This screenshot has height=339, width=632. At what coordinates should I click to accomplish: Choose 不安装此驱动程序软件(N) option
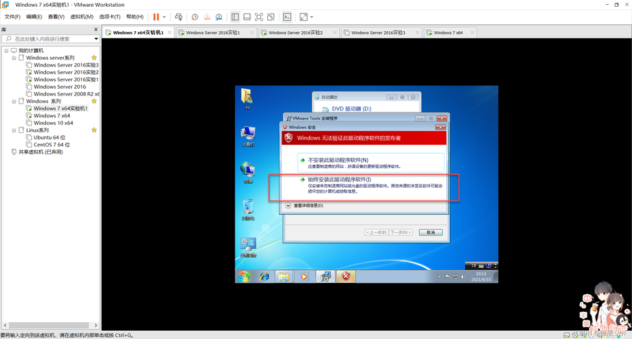click(x=371, y=163)
